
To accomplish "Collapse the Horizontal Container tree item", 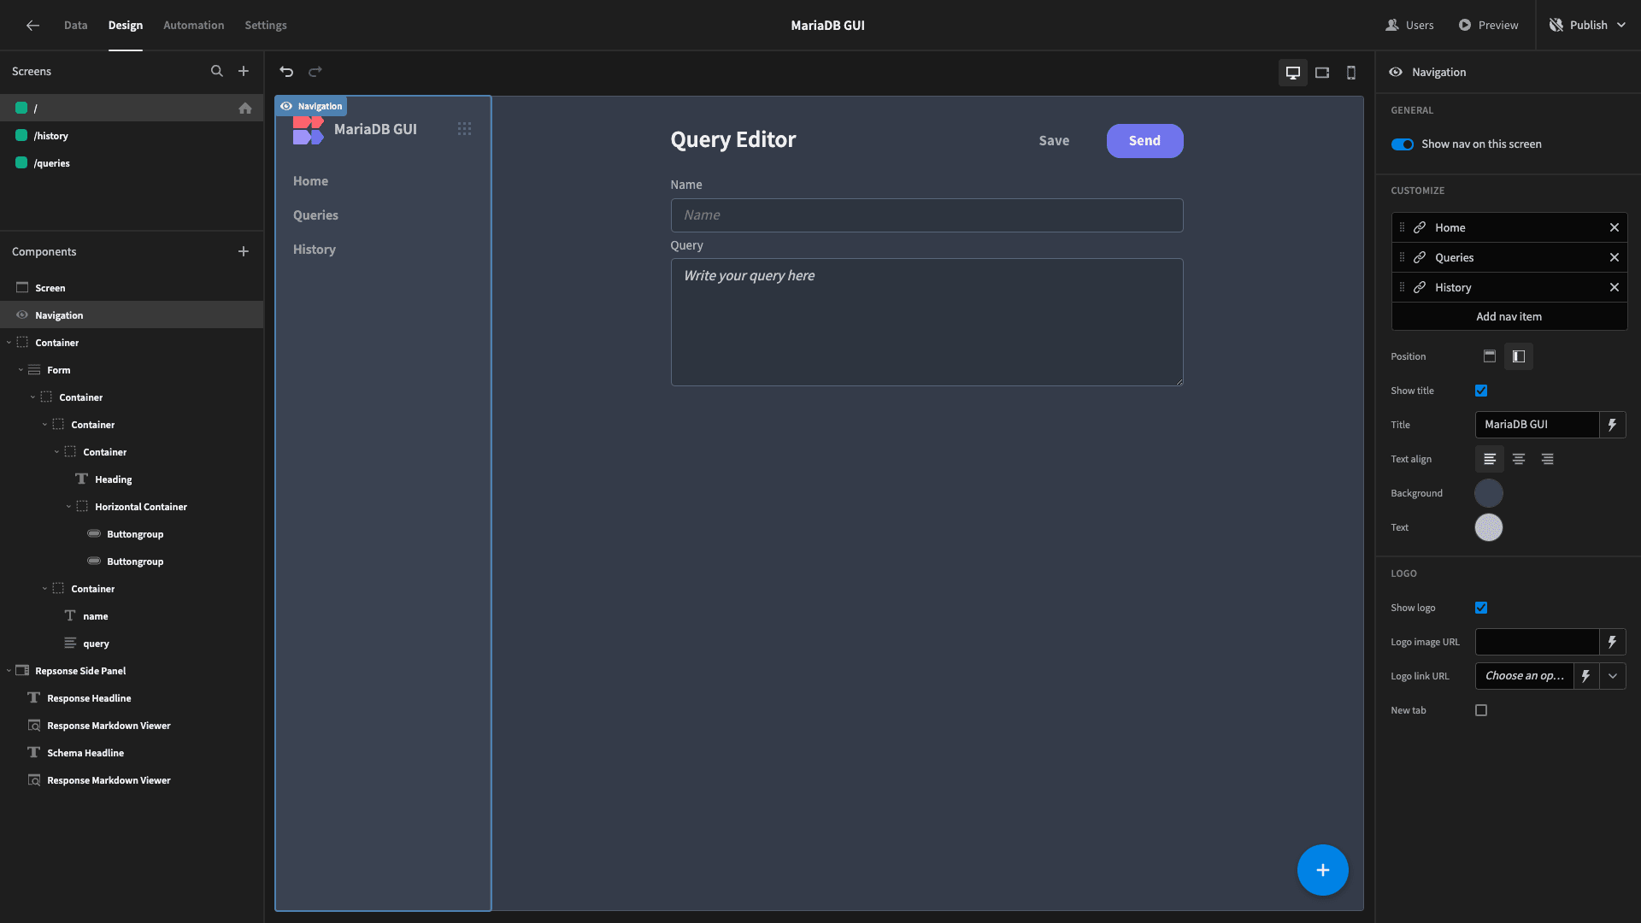I will coord(69,507).
